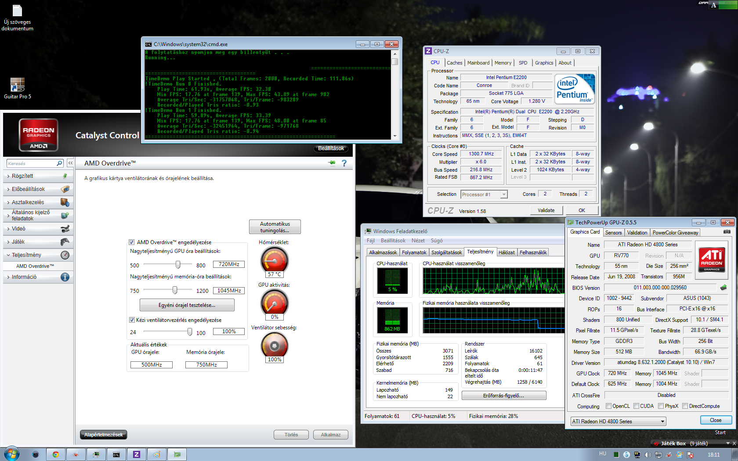Image resolution: width=738 pixels, height=461 pixels.
Task: Click the Validate button in CPU-Z
Action: coord(546,210)
